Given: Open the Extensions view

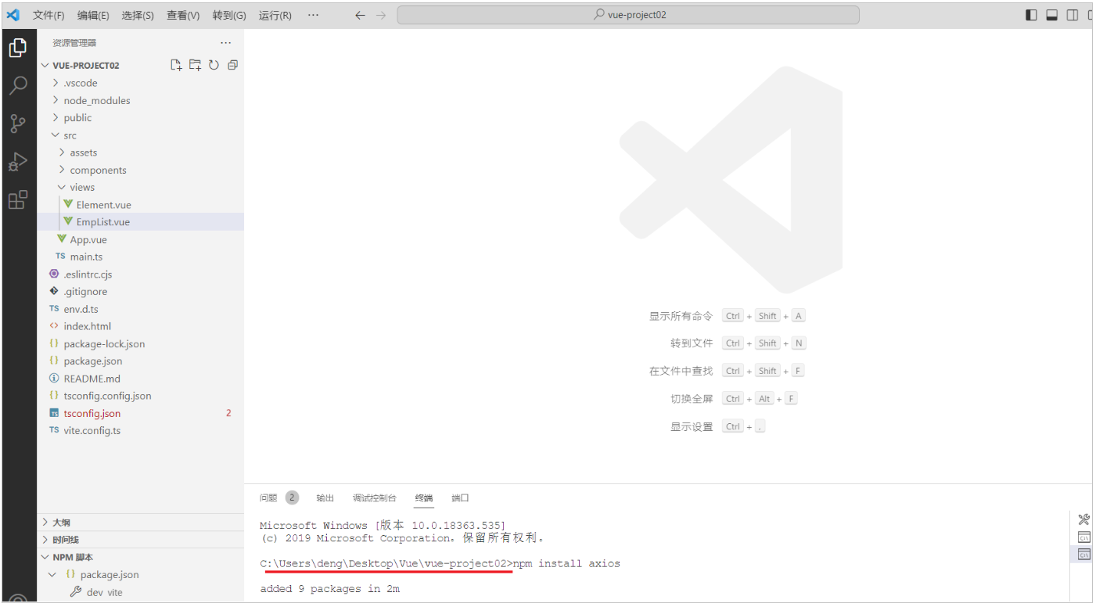Looking at the screenshot, I should (18, 199).
